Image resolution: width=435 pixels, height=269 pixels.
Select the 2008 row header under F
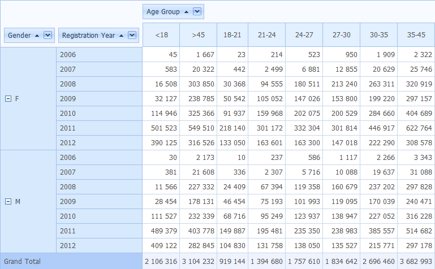(100, 84)
